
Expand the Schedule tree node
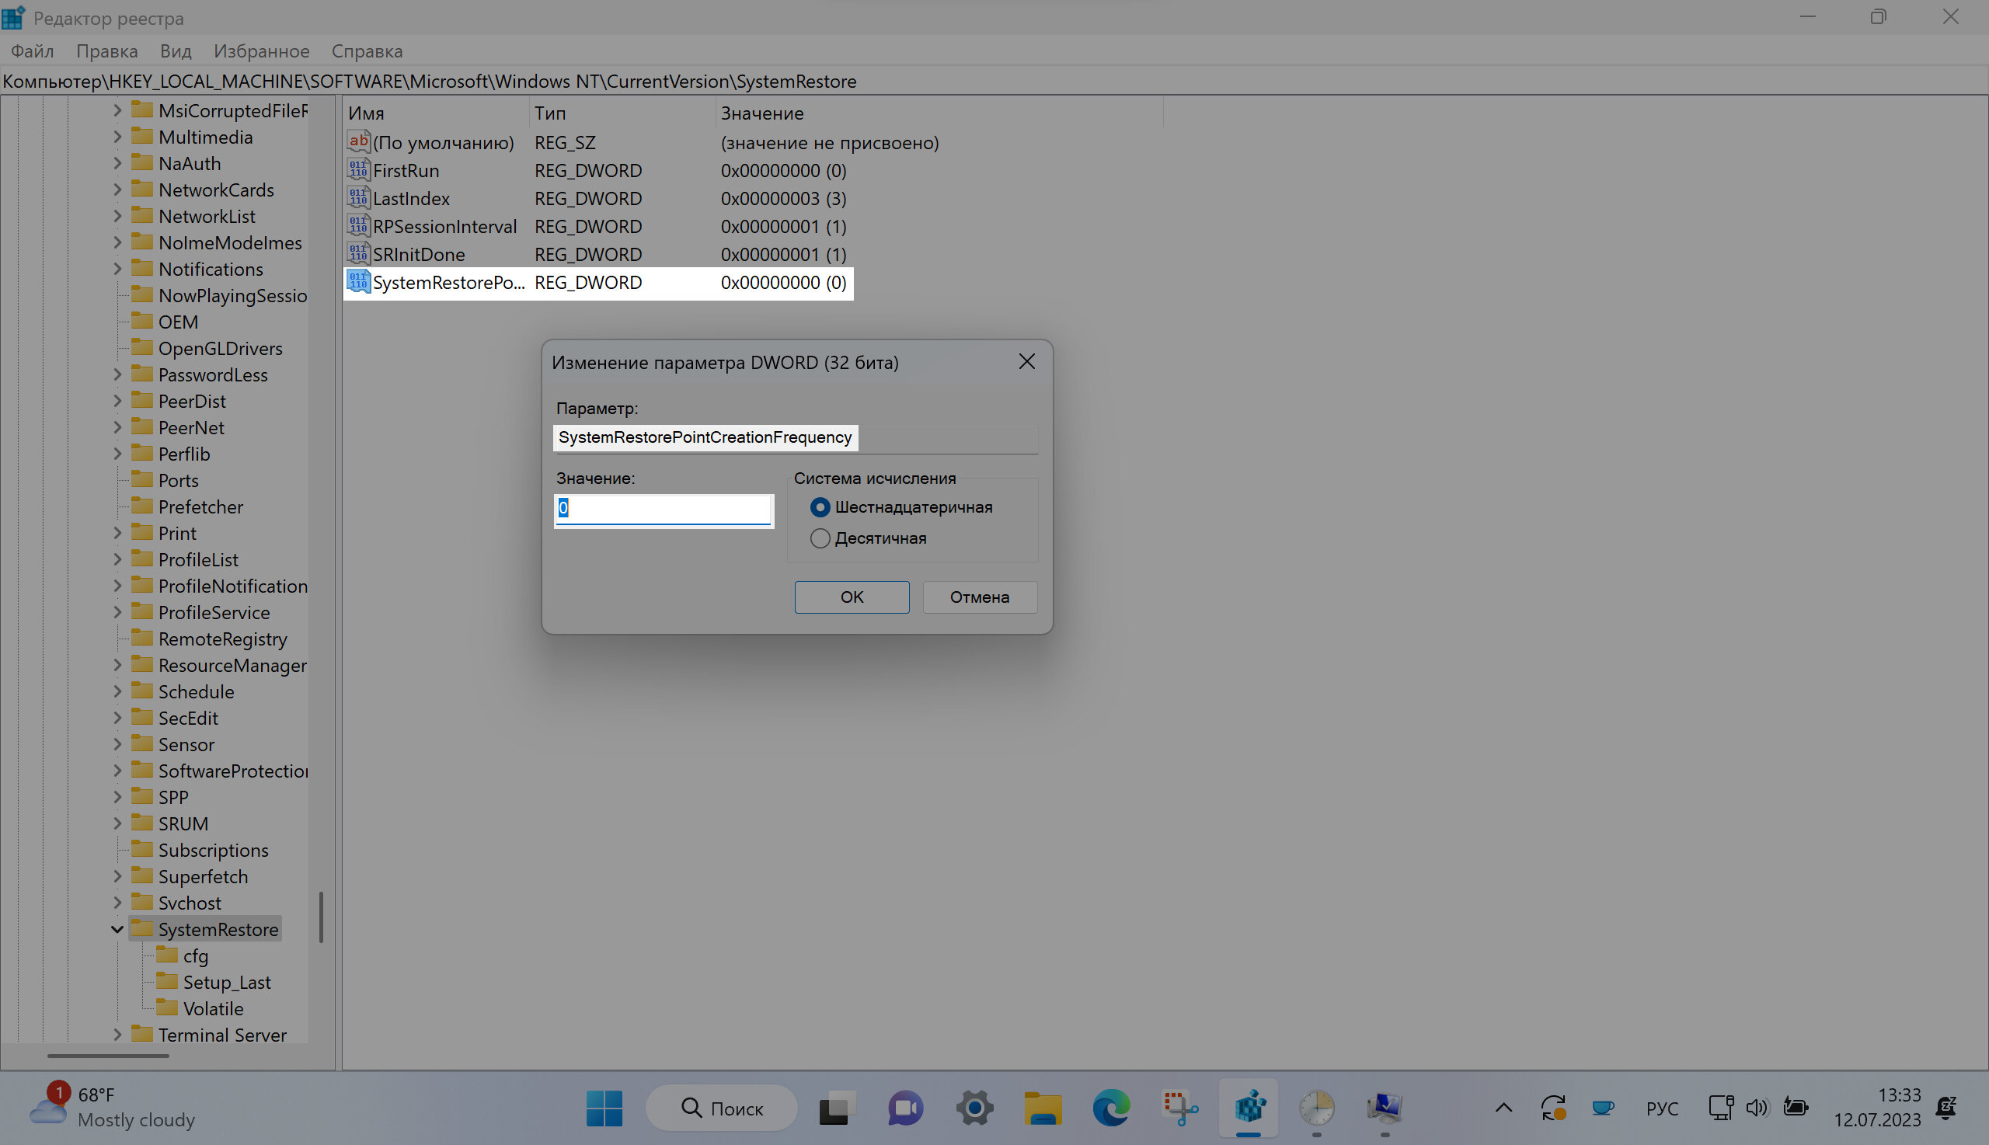pyautogui.click(x=117, y=691)
